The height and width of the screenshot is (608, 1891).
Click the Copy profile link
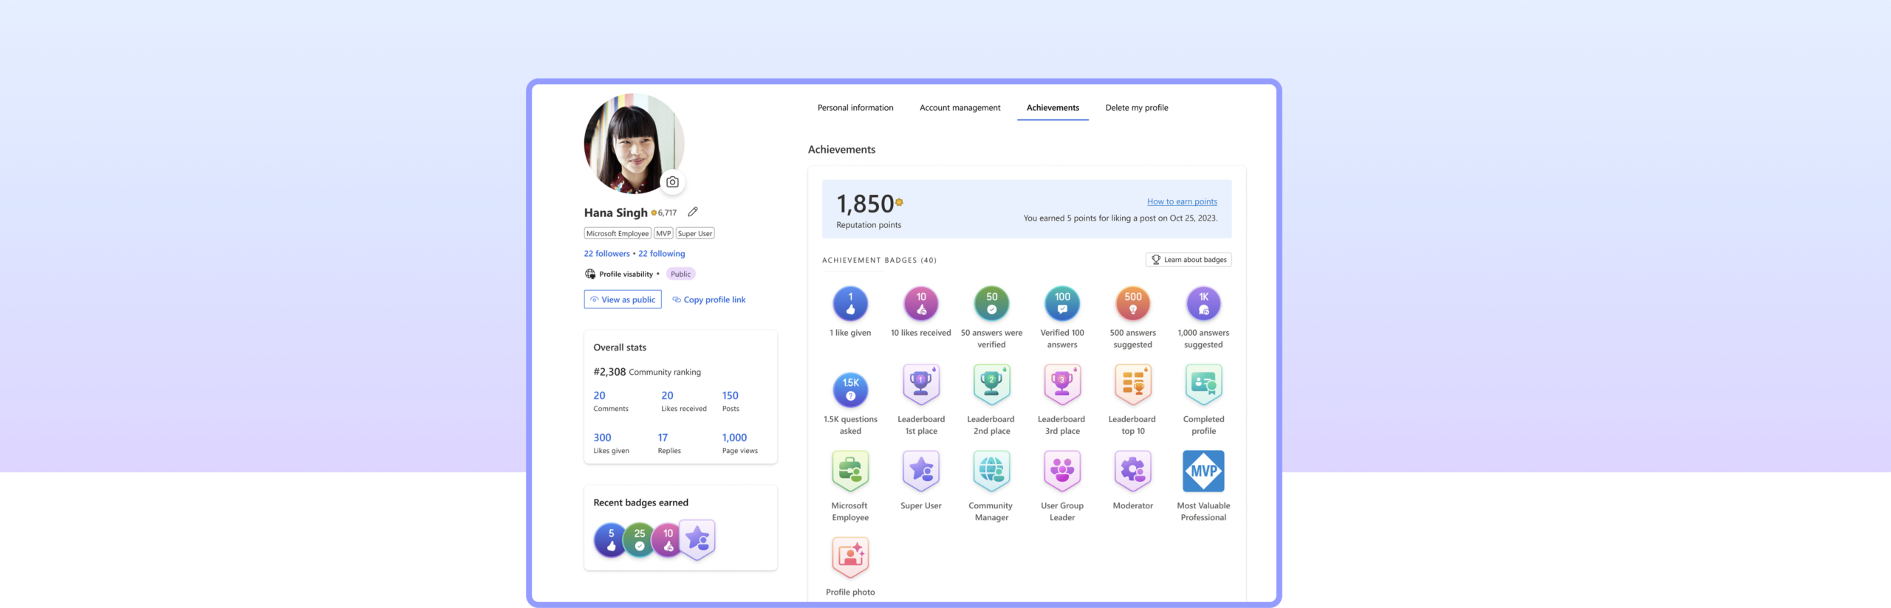[x=709, y=300]
